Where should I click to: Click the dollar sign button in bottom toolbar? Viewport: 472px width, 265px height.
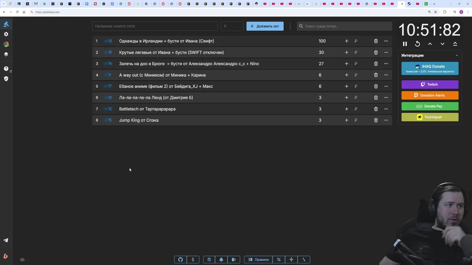coord(193,259)
